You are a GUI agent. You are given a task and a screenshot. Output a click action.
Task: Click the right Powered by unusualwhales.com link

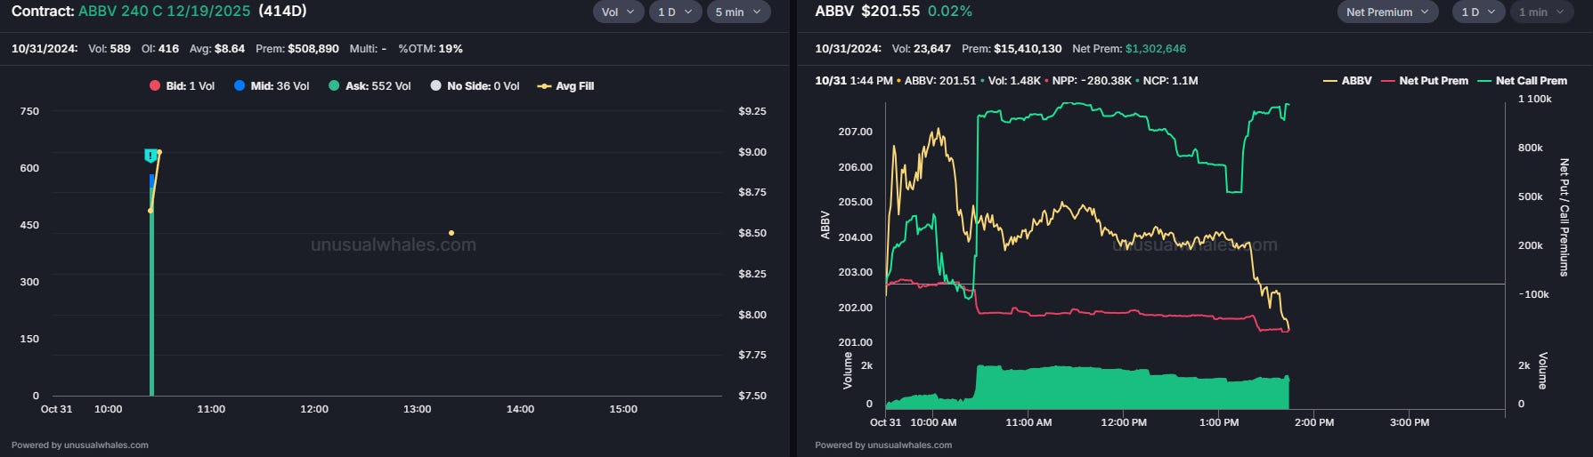pyautogui.click(x=883, y=445)
